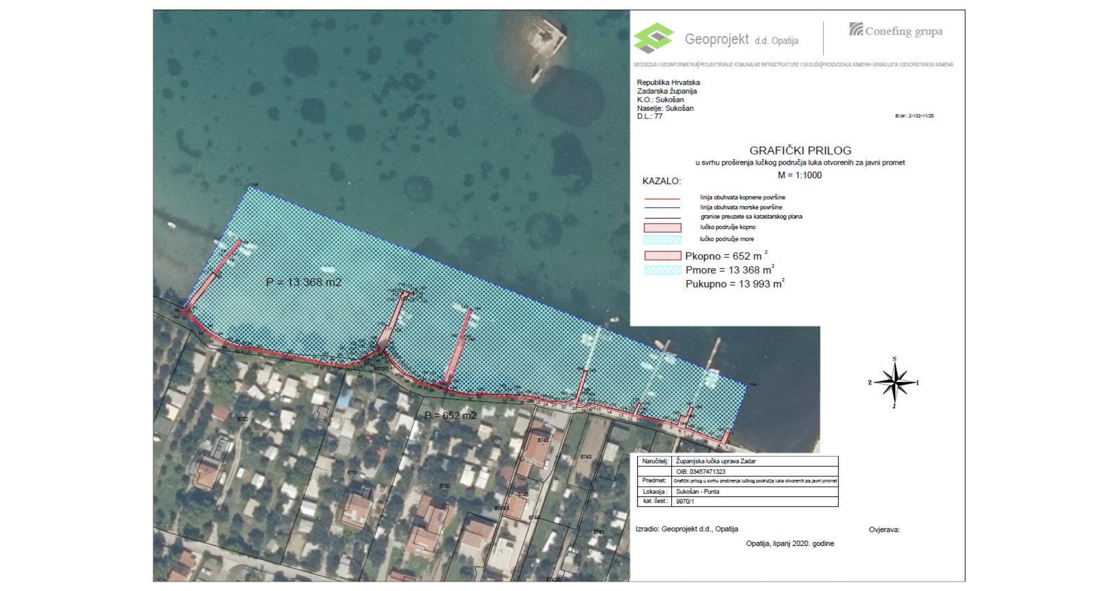This screenshot has width=1114, height=591.
Task: Click parcel number 8741 on the map
Action: click(599, 532)
